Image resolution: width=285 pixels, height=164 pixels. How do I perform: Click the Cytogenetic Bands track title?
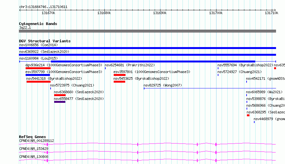[38, 24]
